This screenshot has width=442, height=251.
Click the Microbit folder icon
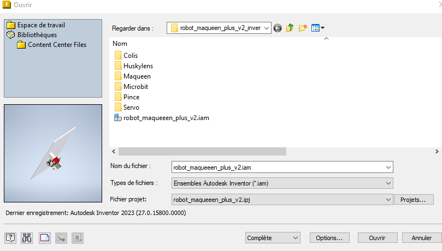118,87
